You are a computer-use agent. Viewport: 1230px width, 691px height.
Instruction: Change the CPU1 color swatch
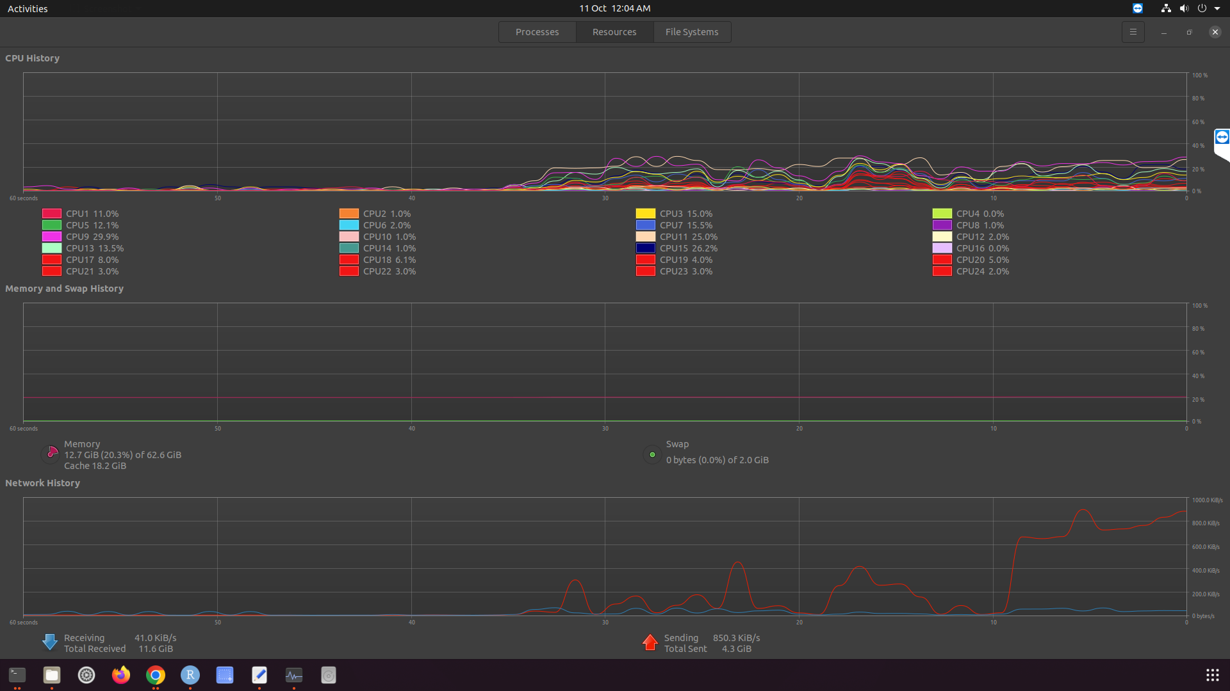click(x=52, y=214)
